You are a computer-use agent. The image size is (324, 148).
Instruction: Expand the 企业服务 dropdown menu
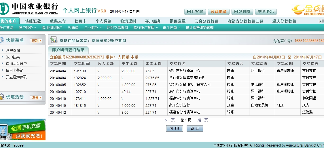pos(93,28)
